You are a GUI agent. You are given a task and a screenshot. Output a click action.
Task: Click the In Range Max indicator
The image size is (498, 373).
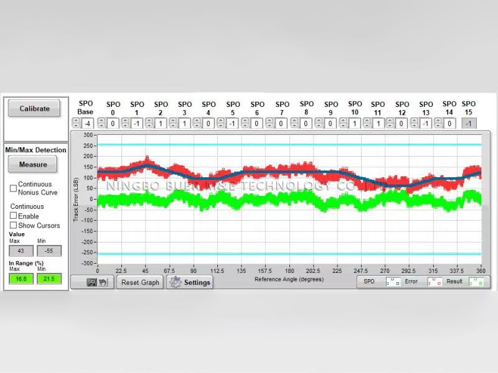[x=21, y=279]
